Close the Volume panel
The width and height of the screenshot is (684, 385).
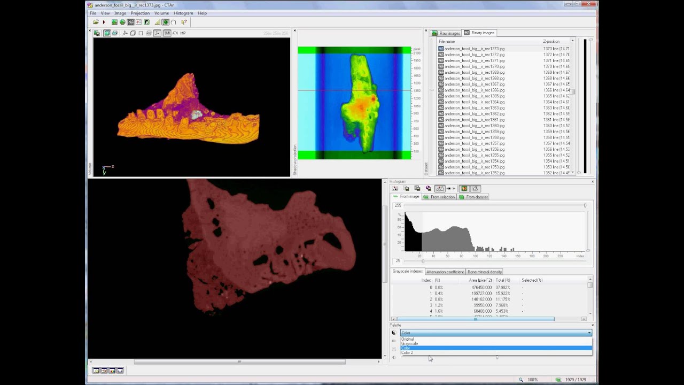pos(90,30)
